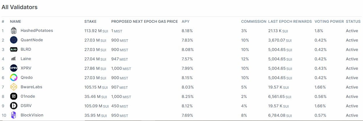Click the 01node validator logo

(x=14, y=96)
